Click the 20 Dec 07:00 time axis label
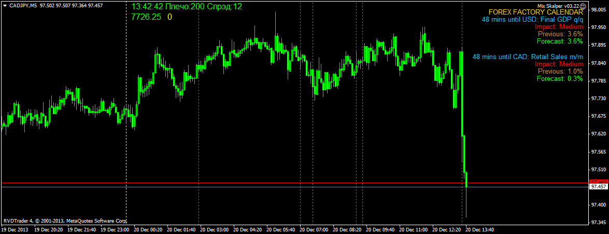This screenshot has width=609, height=234. tap(314, 230)
